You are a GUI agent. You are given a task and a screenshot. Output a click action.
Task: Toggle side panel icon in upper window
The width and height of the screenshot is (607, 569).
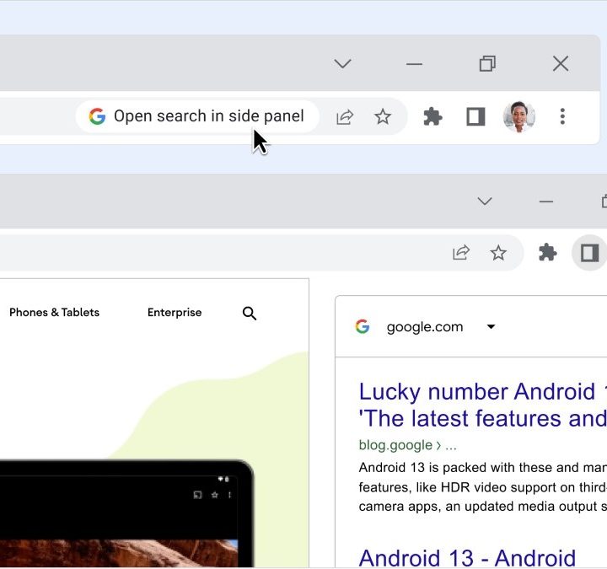click(475, 116)
